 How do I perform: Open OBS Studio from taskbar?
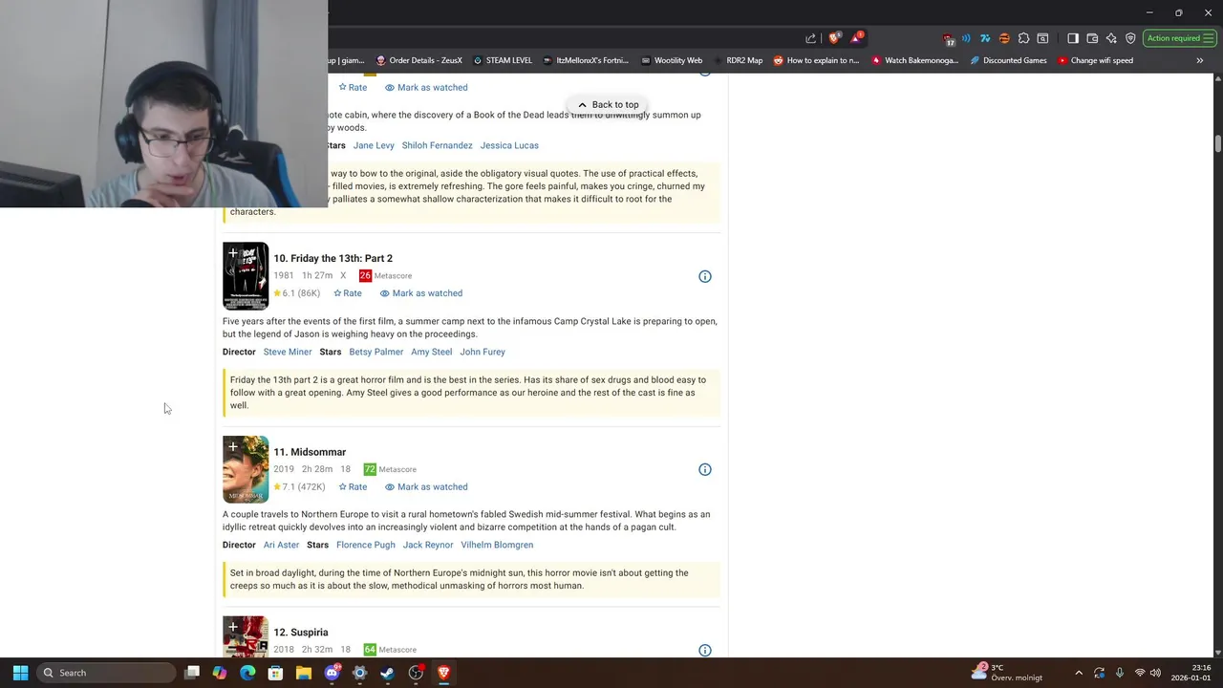[x=416, y=673]
